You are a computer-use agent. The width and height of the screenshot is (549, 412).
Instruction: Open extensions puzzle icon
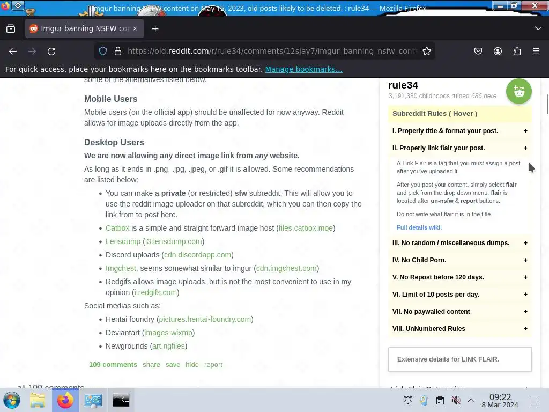click(517, 51)
